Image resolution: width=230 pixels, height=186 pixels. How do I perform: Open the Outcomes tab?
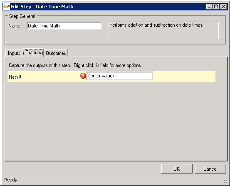tap(56, 53)
